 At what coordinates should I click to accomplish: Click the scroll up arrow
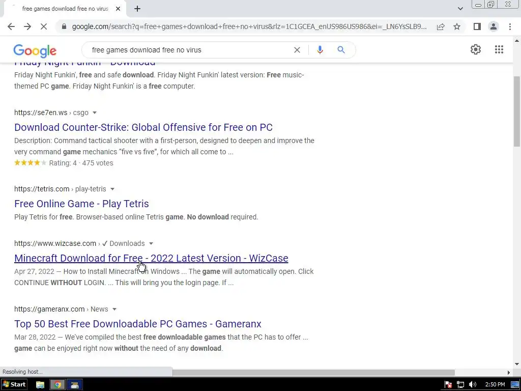pos(517,41)
